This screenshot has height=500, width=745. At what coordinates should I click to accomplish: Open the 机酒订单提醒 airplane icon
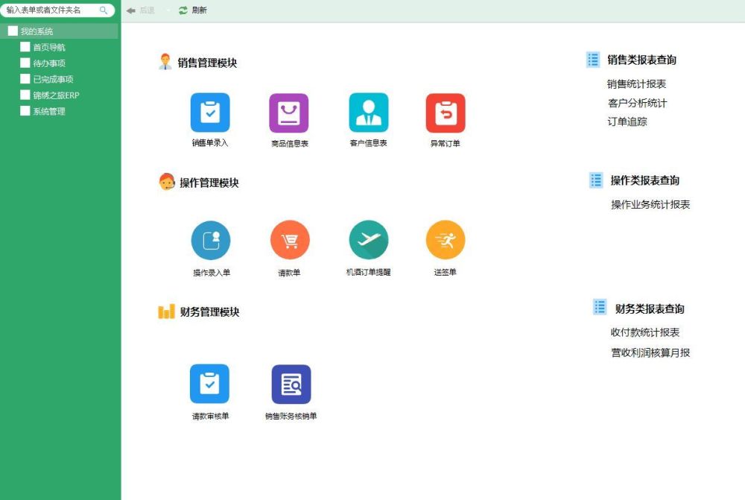[369, 240]
